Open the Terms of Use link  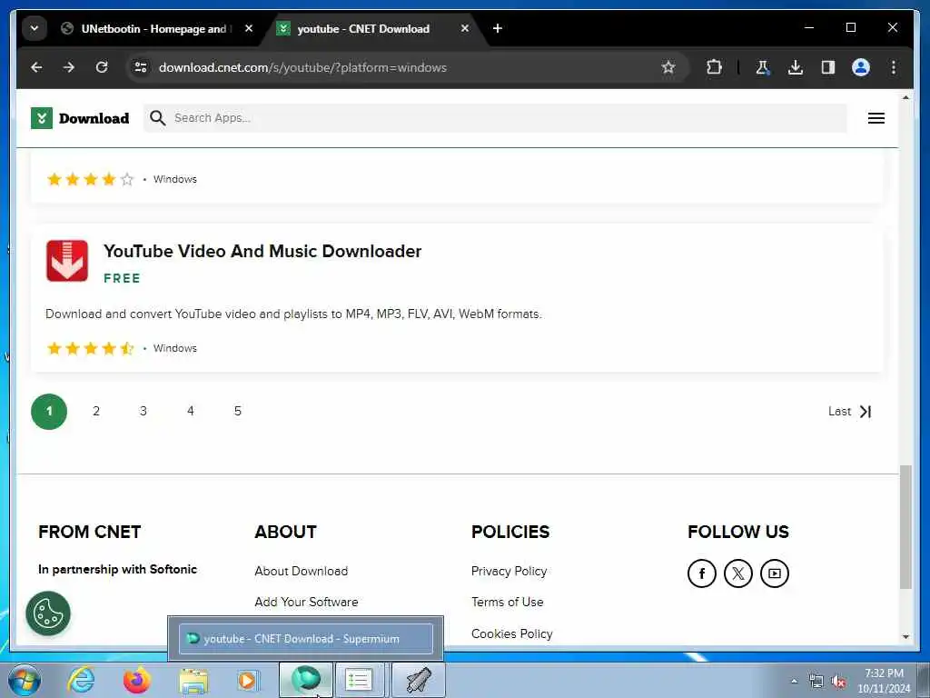click(x=507, y=602)
